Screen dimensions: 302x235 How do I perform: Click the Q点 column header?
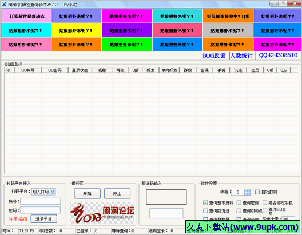284,70
